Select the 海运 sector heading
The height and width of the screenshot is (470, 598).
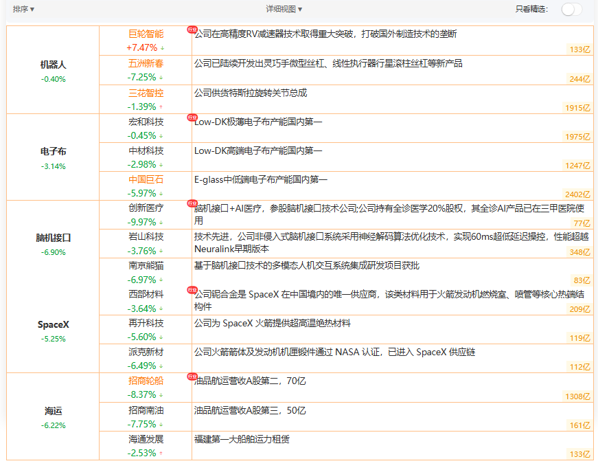click(53, 411)
